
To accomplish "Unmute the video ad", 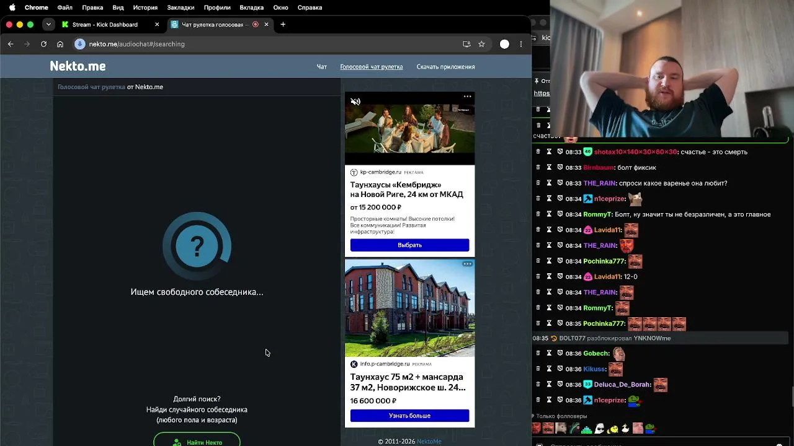I will [355, 102].
